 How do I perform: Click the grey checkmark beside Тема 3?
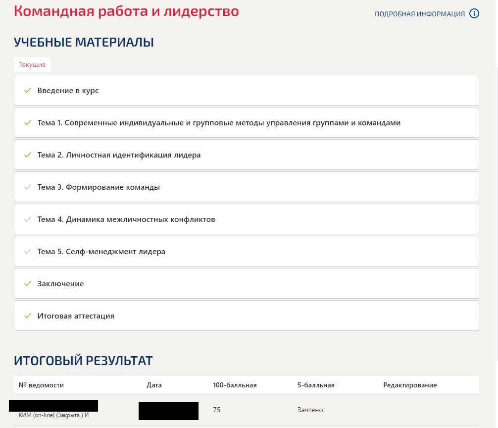click(28, 187)
